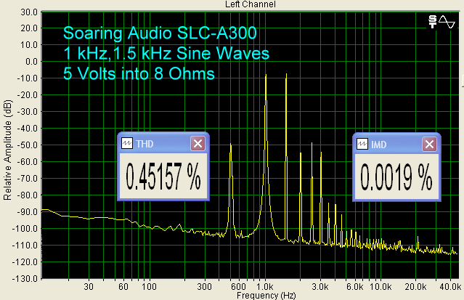This screenshot has width=464, height=300.
Task: Click the 20.0k frequency axis tick label
Action: coord(415,287)
